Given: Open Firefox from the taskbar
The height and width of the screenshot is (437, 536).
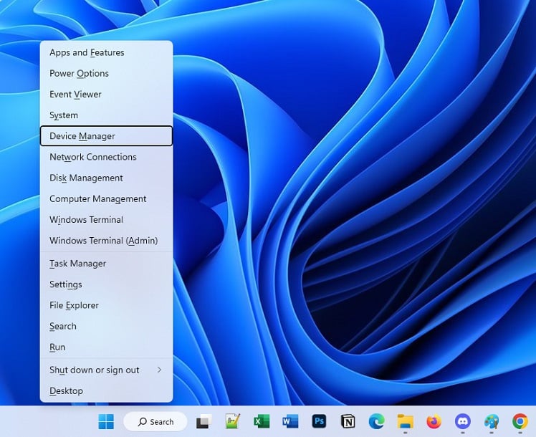Looking at the screenshot, I should (x=434, y=421).
